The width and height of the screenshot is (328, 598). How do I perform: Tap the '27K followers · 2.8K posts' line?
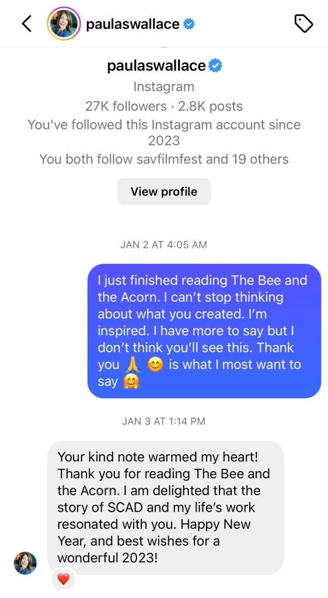click(x=164, y=106)
